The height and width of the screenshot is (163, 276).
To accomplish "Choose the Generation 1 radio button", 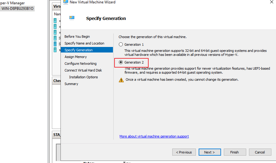I will 121,45.
